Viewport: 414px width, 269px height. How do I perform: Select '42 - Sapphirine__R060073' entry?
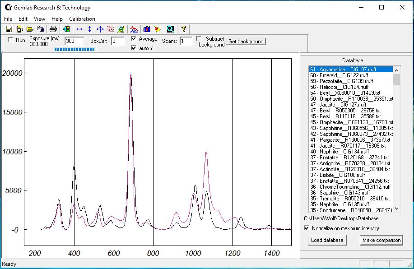[351, 134]
